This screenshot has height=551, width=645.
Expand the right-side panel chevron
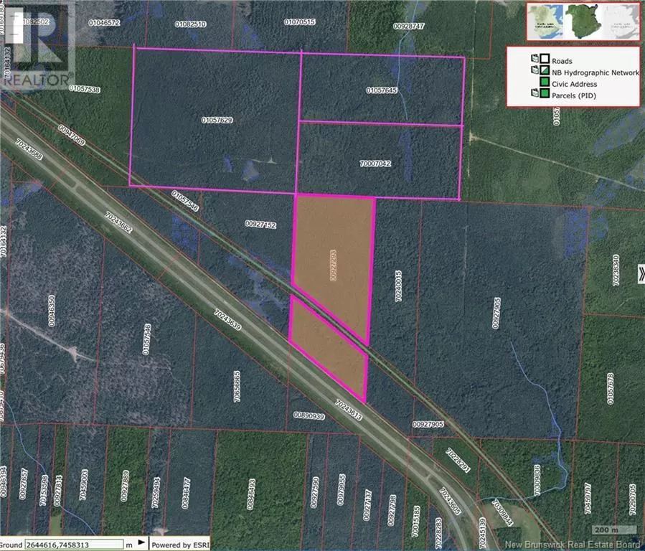(641, 273)
